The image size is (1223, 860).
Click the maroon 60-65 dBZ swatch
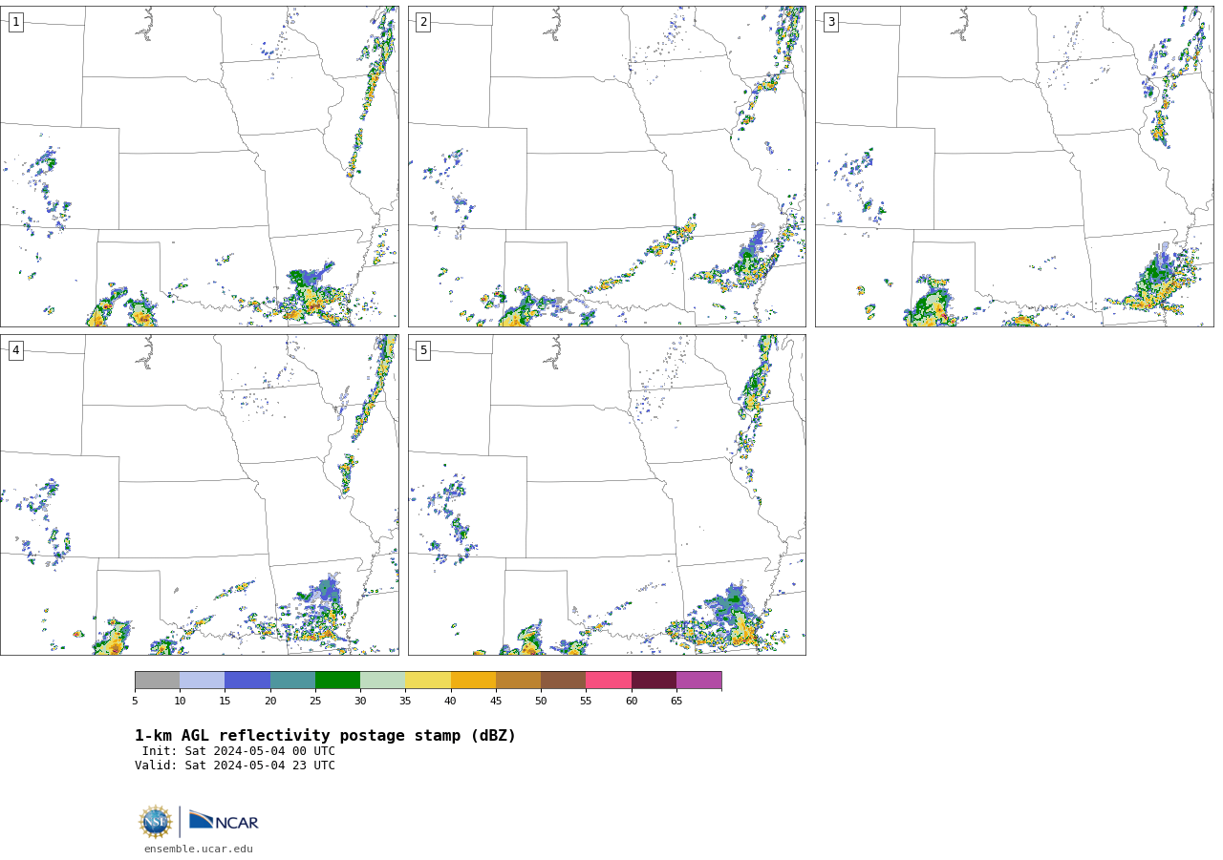coord(654,681)
